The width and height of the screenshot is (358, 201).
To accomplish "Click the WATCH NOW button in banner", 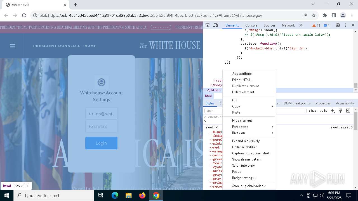I will point(161,27).
